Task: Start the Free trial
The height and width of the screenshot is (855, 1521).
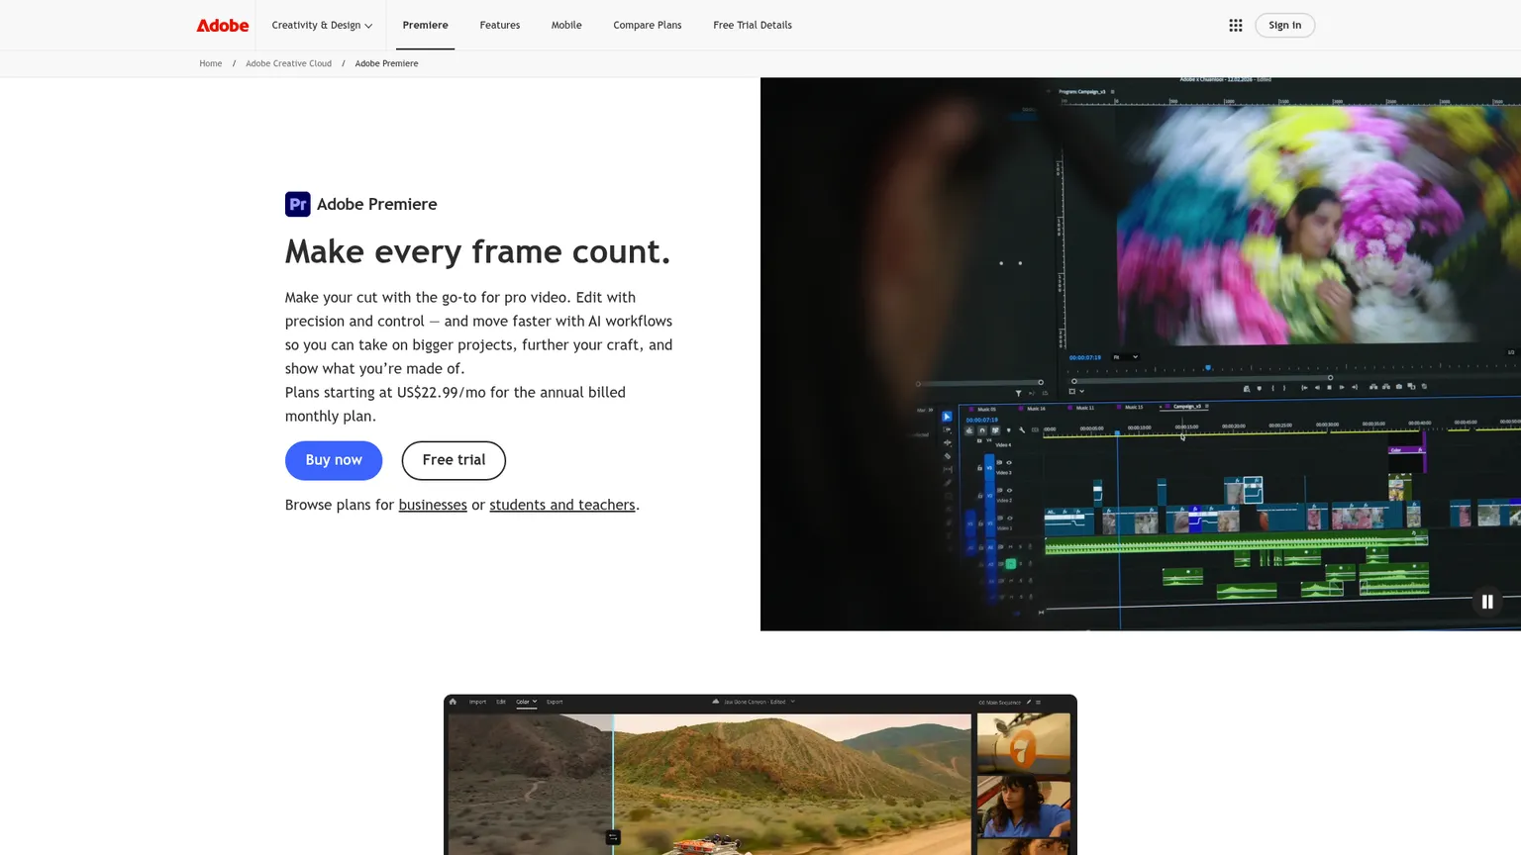Action: click(x=454, y=460)
